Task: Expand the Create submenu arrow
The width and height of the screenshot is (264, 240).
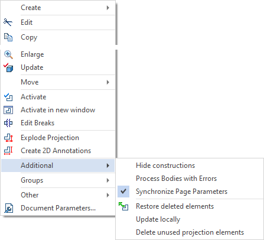Action: coord(107,8)
